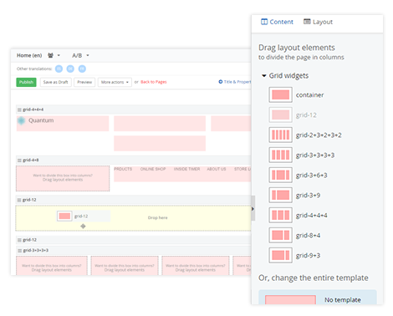This screenshot has width=393, height=316.
Task: Click the Home (en) page title
Action: 29,55
